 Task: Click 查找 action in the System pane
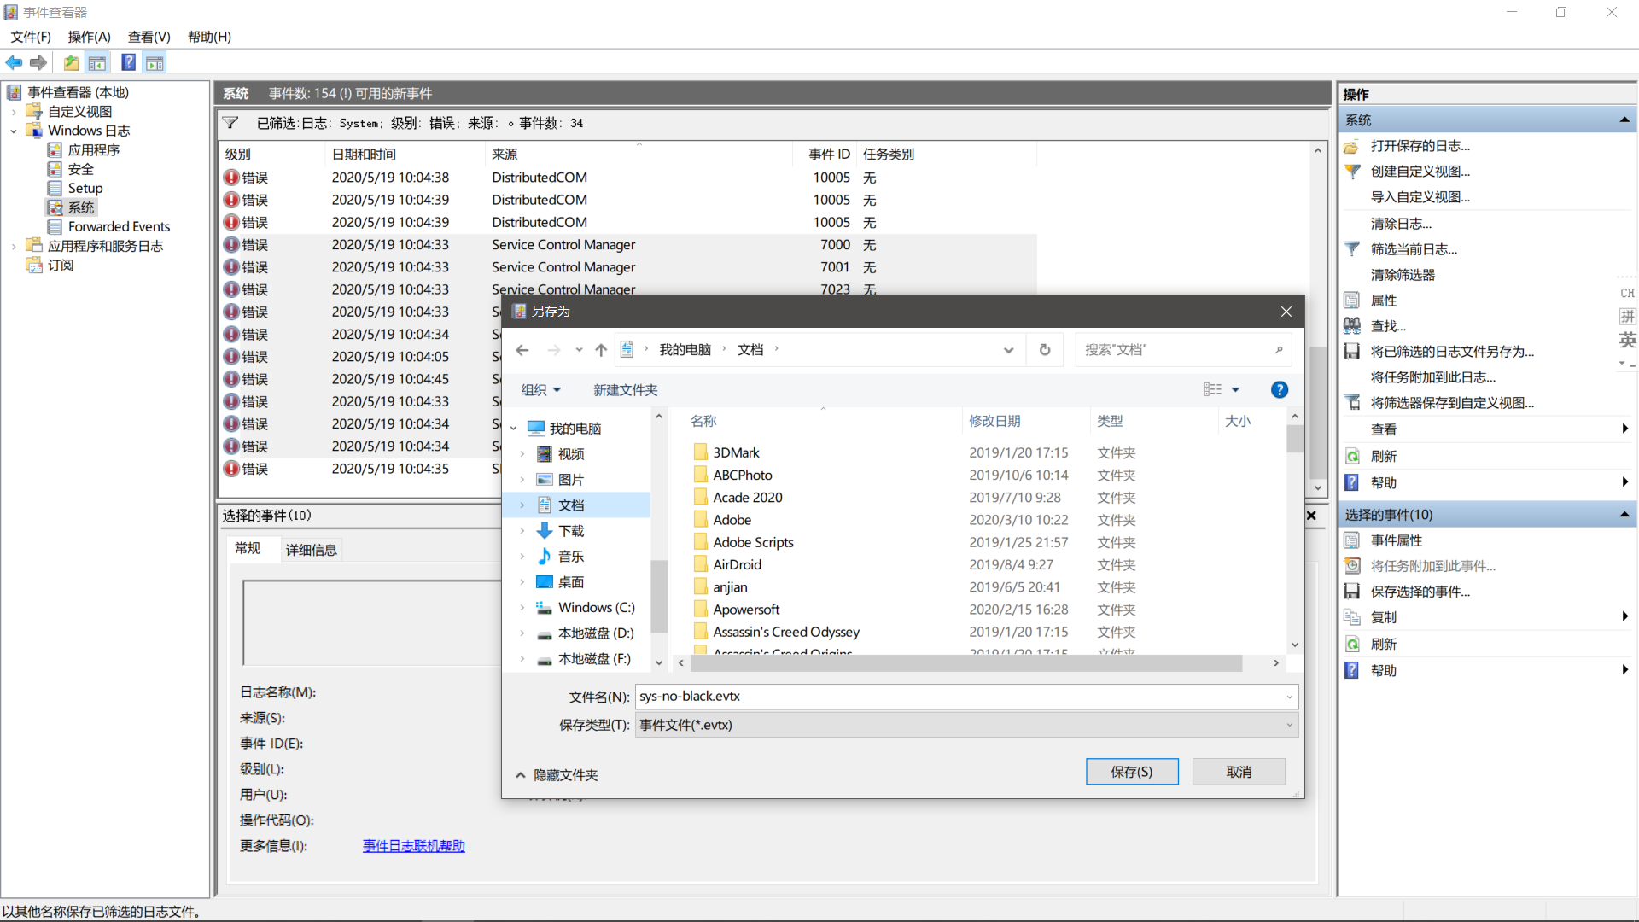pyautogui.click(x=1384, y=325)
